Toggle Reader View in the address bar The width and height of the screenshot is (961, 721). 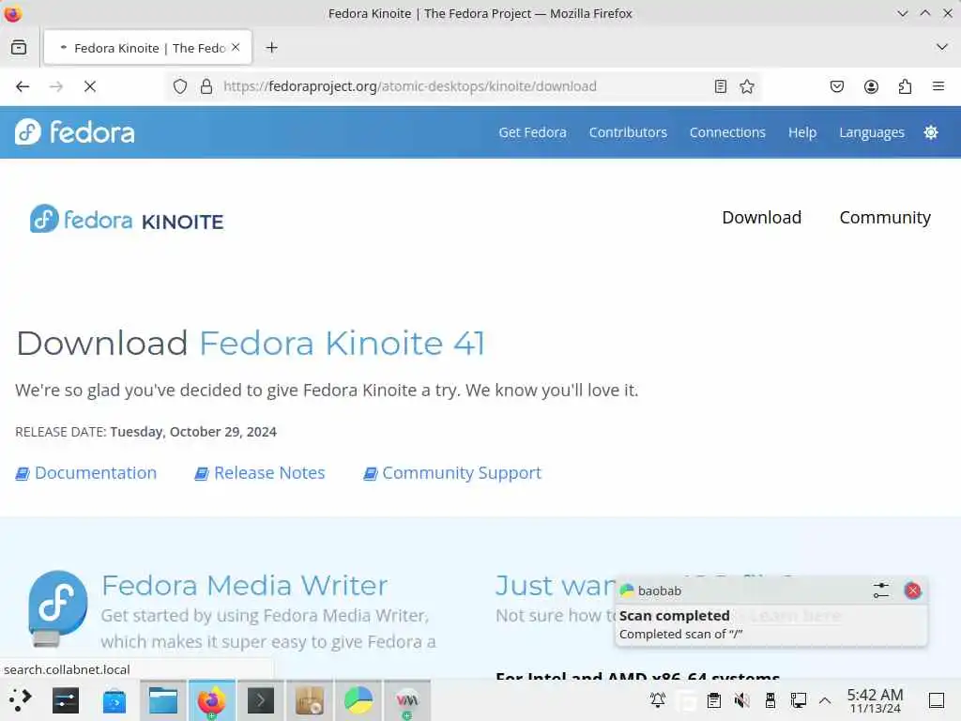click(721, 86)
